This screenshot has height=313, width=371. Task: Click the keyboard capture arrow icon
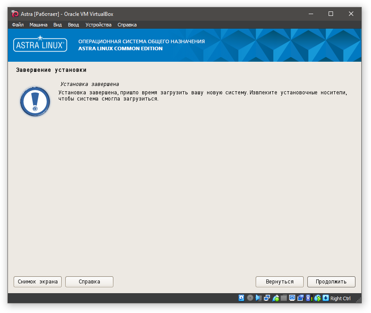[326, 298]
